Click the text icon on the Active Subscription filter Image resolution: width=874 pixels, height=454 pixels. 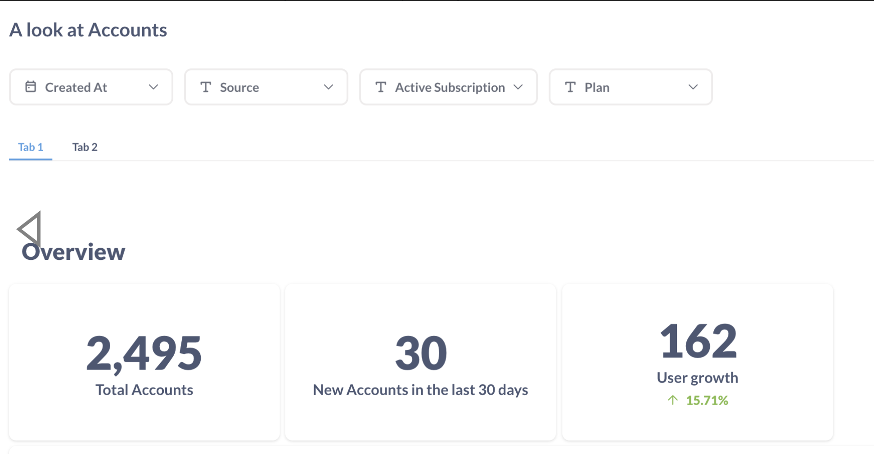(380, 87)
